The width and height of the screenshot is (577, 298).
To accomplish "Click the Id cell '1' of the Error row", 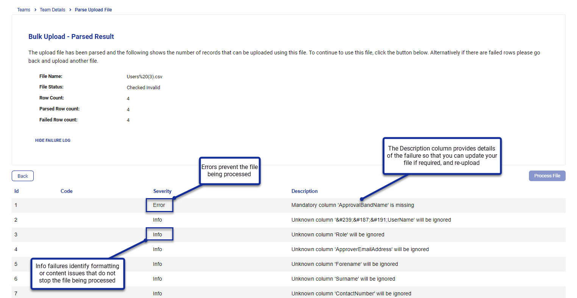I will [16, 205].
